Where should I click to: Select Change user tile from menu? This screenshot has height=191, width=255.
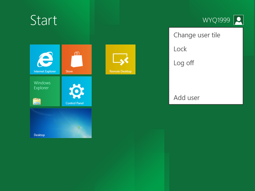[x=197, y=35]
